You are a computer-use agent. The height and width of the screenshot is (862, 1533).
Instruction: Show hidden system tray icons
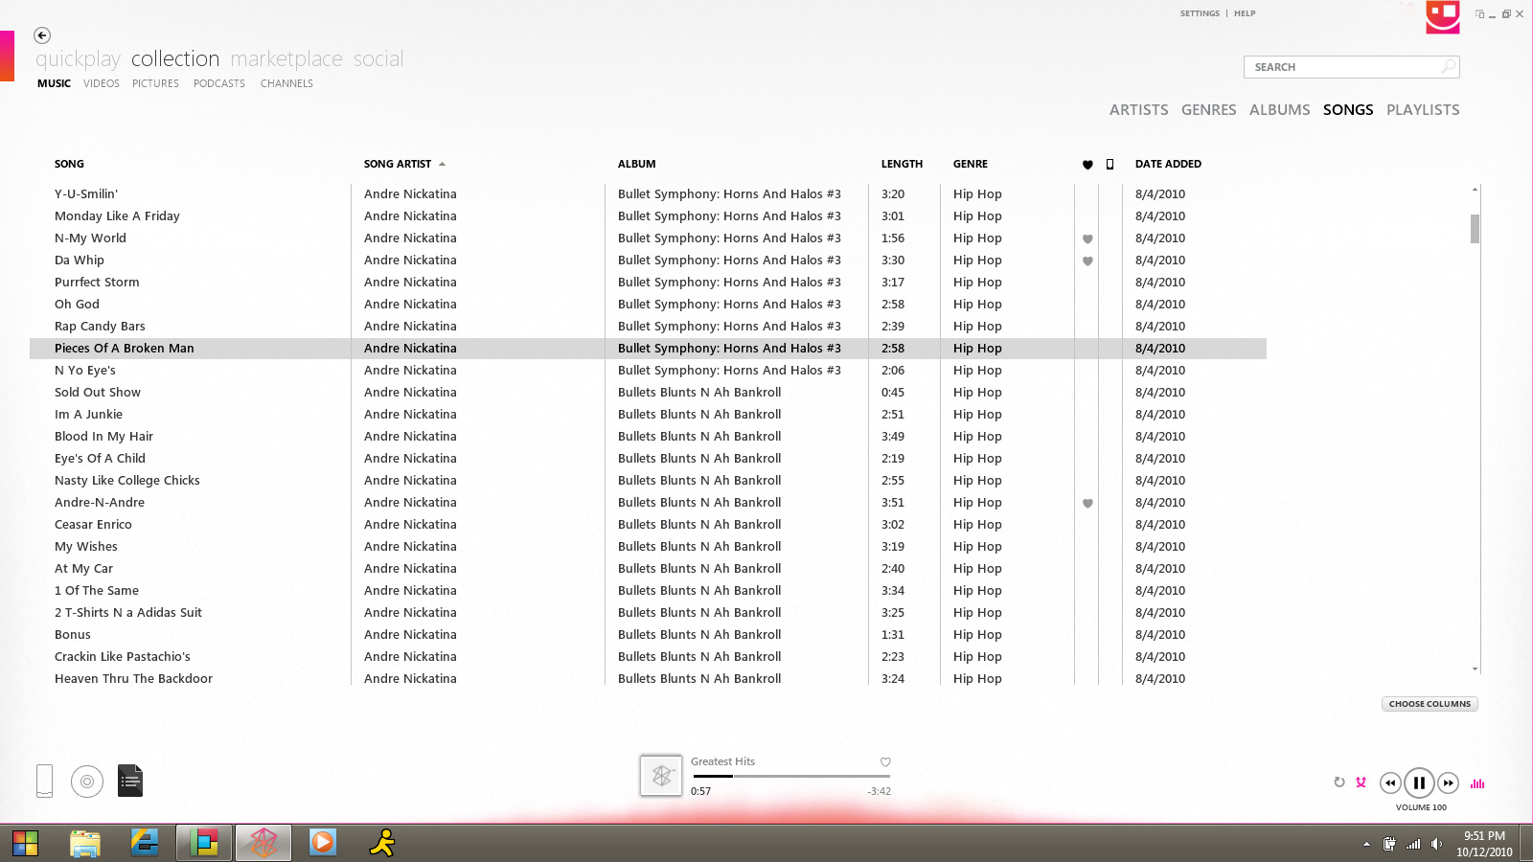(x=1366, y=844)
